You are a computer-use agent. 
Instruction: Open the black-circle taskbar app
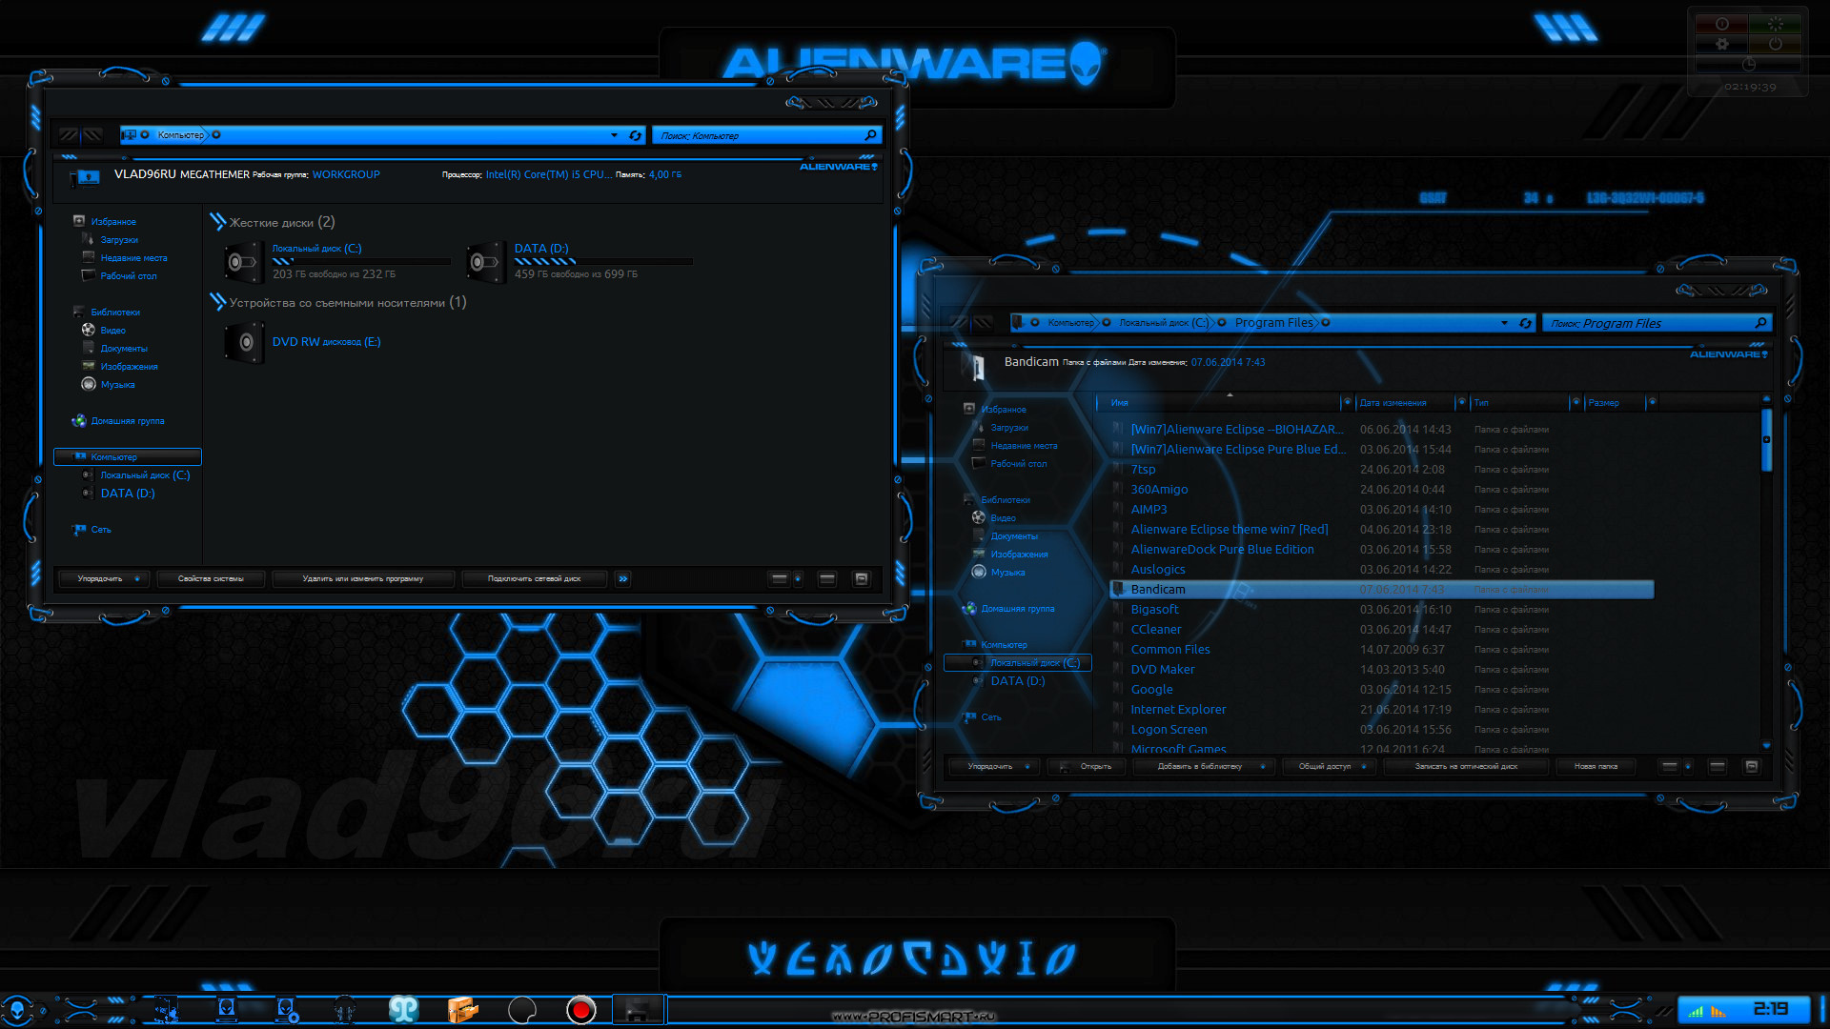[x=522, y=1009]
